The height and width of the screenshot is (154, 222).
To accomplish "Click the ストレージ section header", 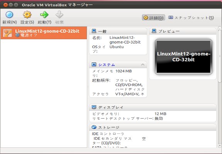I will tap(153, 127).
